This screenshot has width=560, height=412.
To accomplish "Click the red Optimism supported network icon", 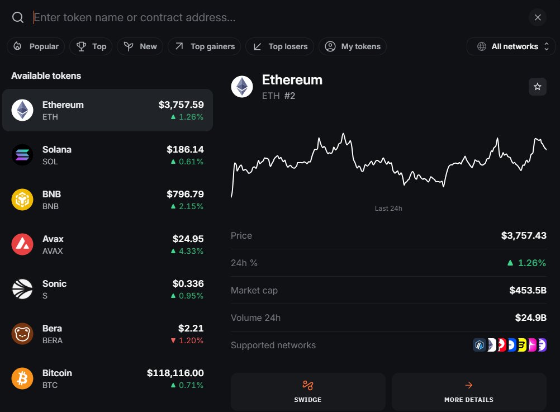I will [x=502, y=345].
